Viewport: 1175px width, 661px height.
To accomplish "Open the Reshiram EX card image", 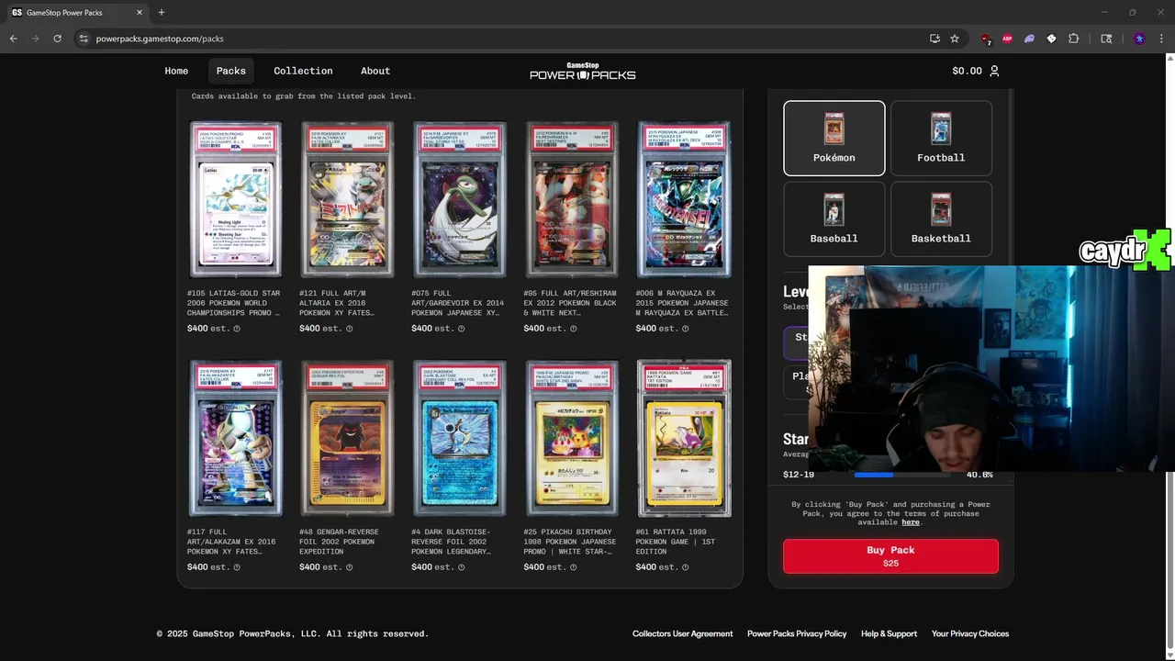I will coord(572,199).
